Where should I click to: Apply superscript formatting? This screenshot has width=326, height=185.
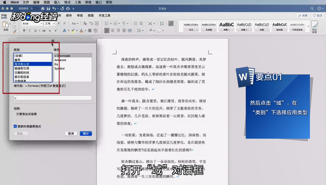pyautogui.click(x=56, y=31)
